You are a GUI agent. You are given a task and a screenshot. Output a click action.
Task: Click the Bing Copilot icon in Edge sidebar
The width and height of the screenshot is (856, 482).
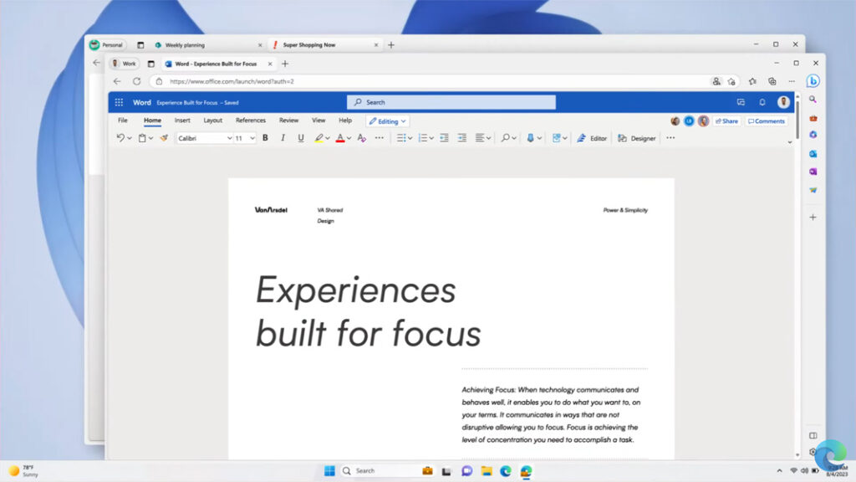[x=813, y=79]
